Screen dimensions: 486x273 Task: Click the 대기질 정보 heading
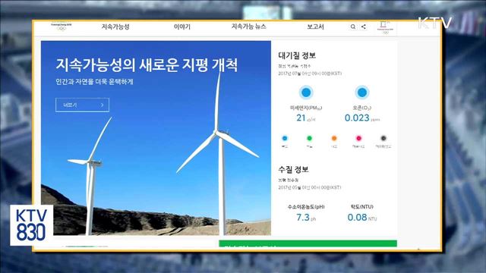(x=297, y=55)
